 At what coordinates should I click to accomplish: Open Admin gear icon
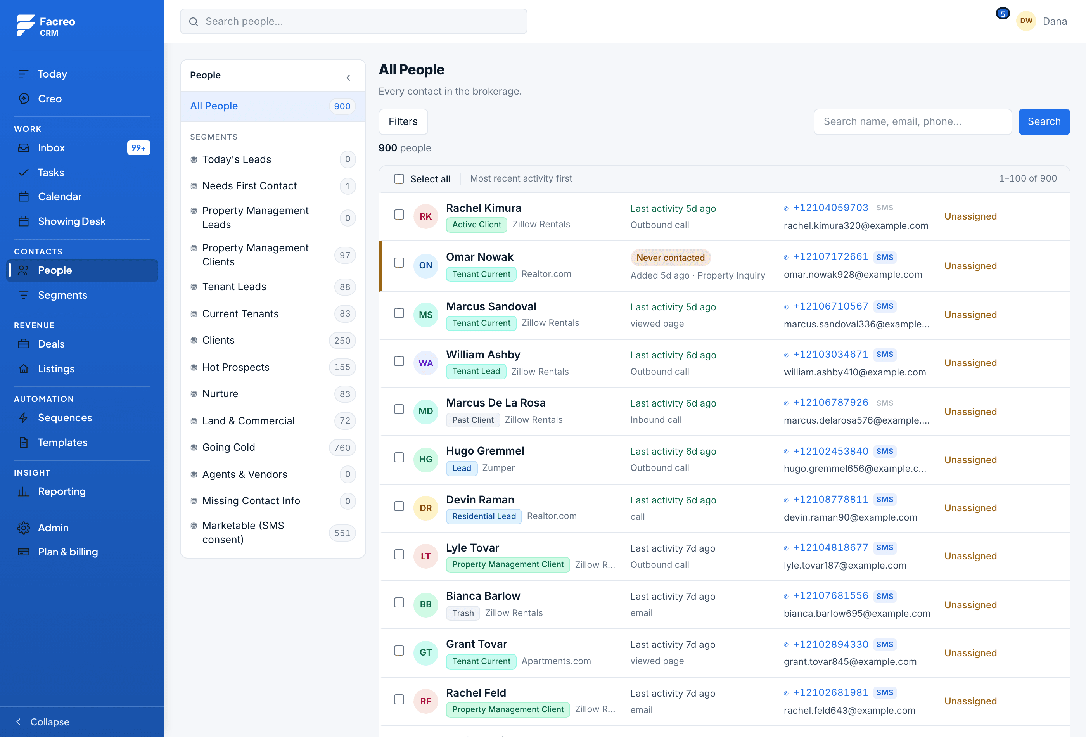(x=23, y=528)
